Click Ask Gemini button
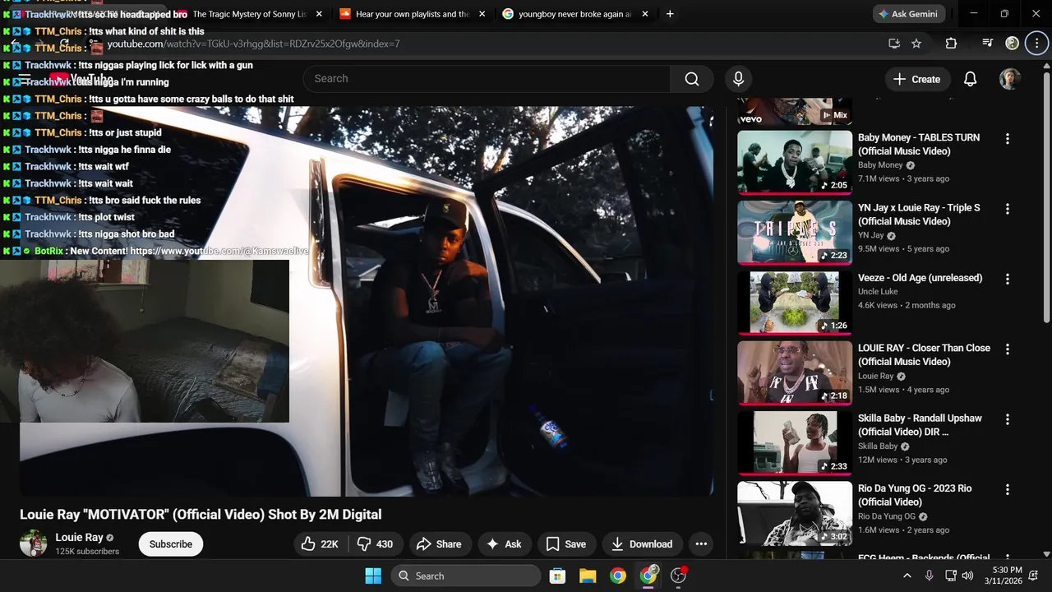The image size is (1052, 592). 909,14
